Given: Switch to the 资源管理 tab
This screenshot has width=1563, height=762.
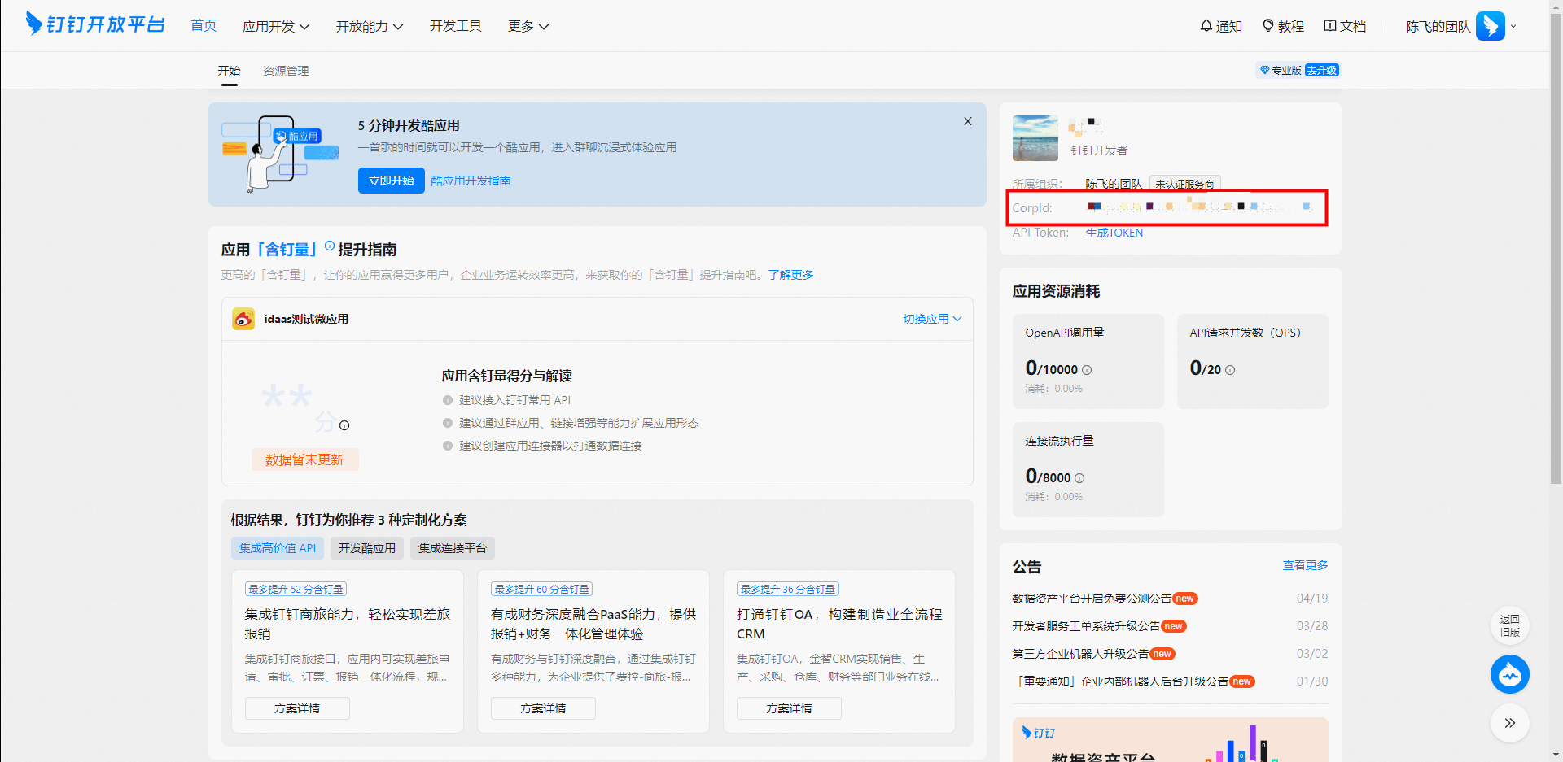Looking at the screenshot, I should tap(286, 71).
